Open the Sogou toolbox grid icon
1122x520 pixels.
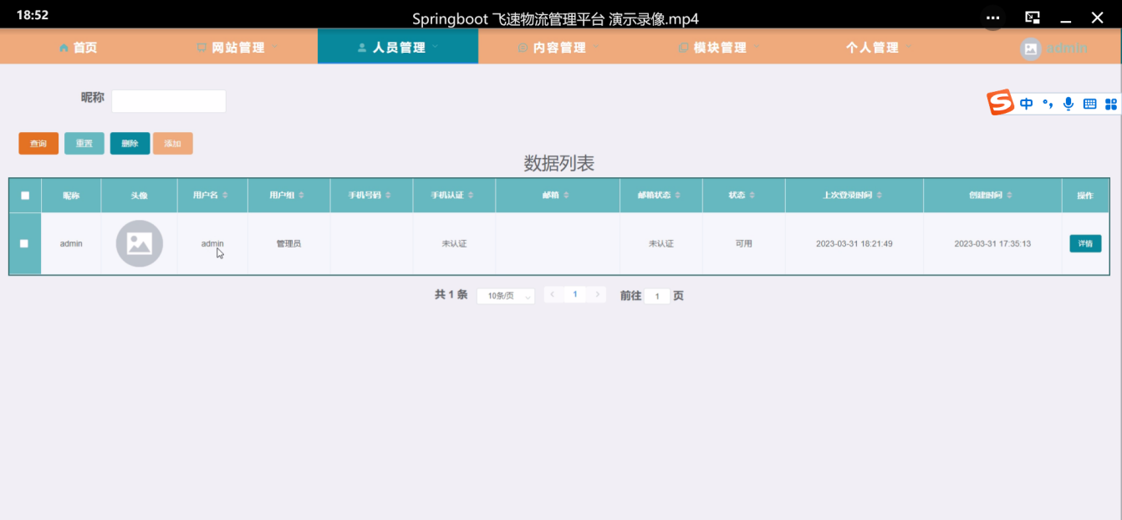1111,104
